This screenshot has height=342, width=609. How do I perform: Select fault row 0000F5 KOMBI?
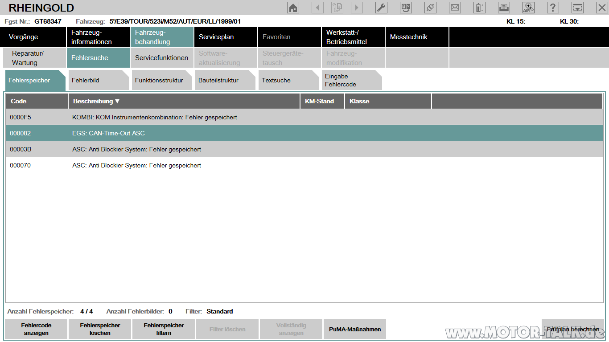[x=304, y=118]
